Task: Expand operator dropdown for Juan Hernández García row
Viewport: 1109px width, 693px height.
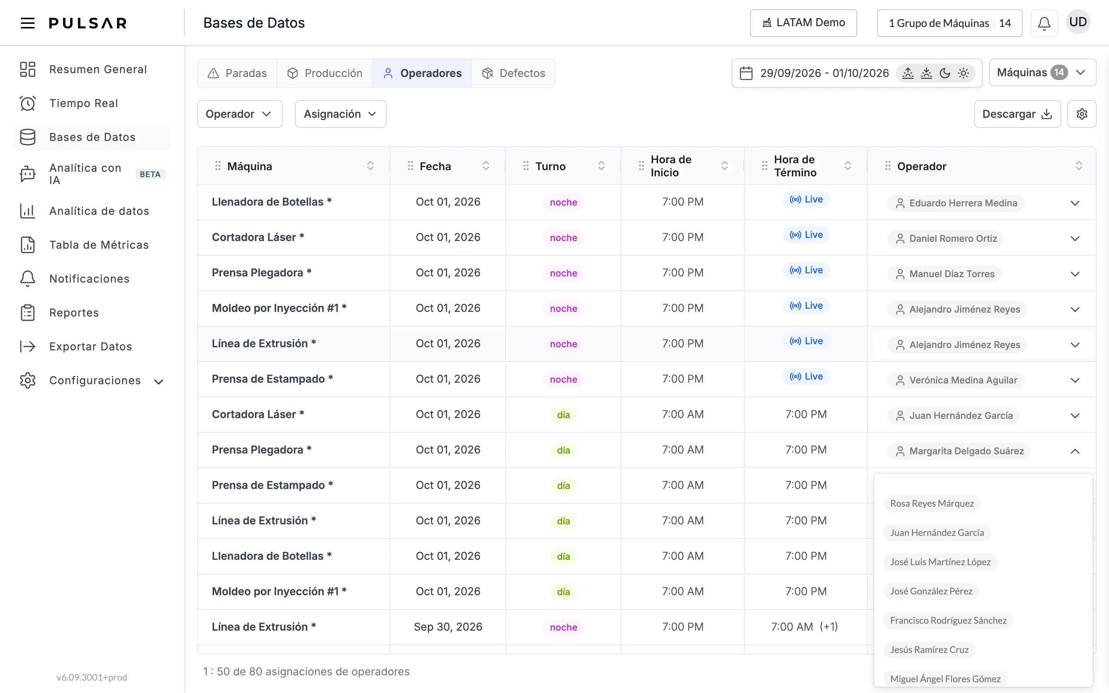Action: (1075, 416)
